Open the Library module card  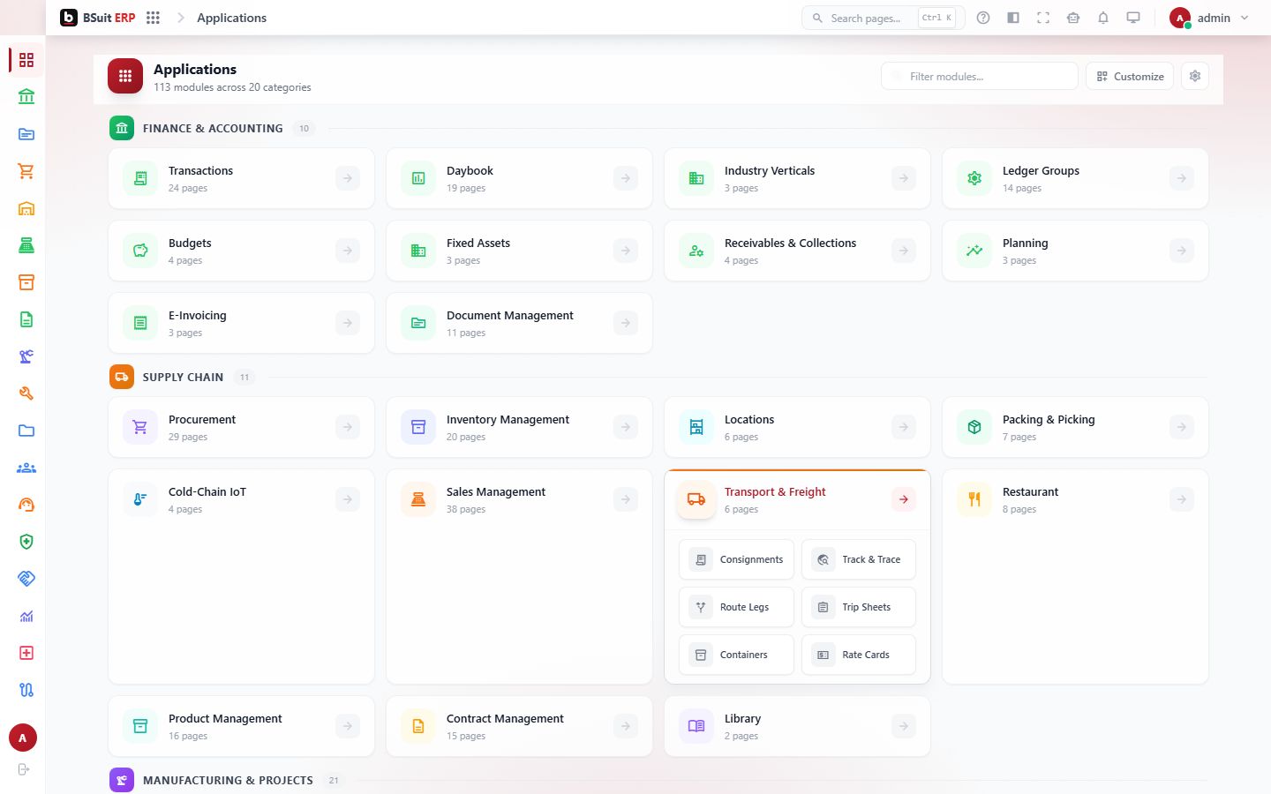(797, 726)
